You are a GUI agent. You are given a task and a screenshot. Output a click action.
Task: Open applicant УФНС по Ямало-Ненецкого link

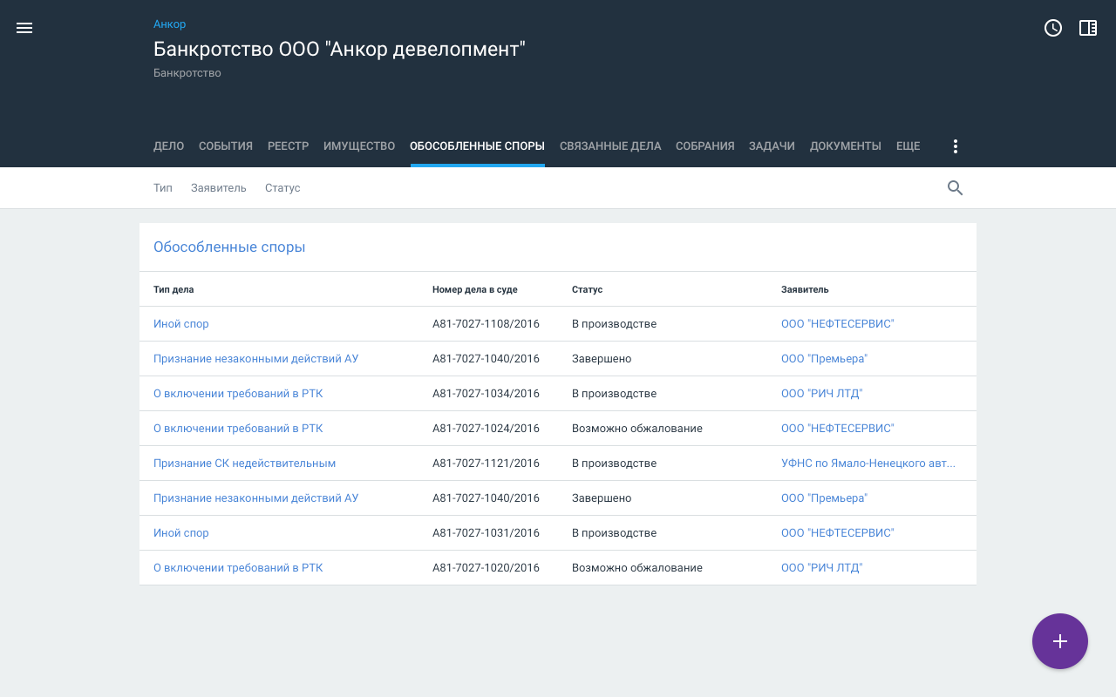click(868, 464)
